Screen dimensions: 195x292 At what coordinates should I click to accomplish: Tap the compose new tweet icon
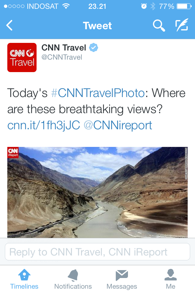182,26
